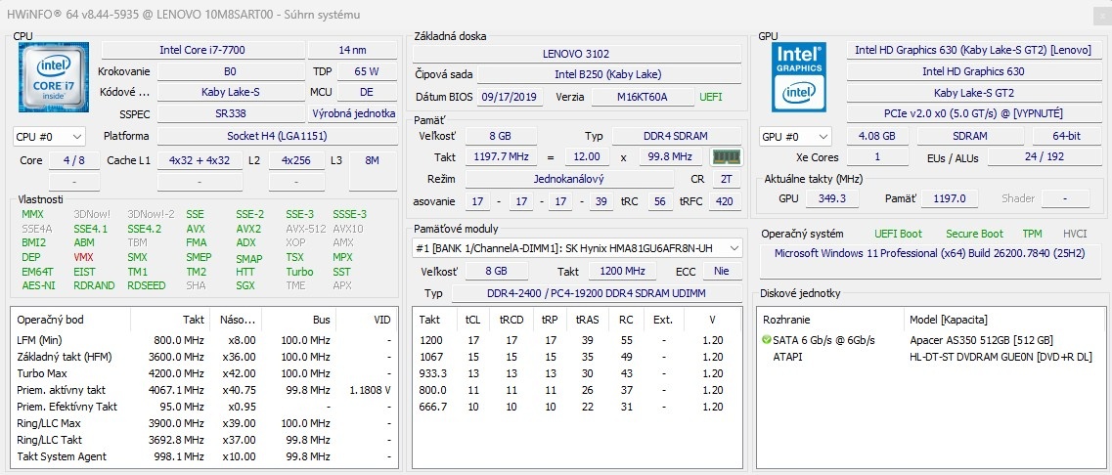The image size is (1112, 475).
Task: Click the Rozhranie column header
Action: pyautogui.click(x=831, y=320)
